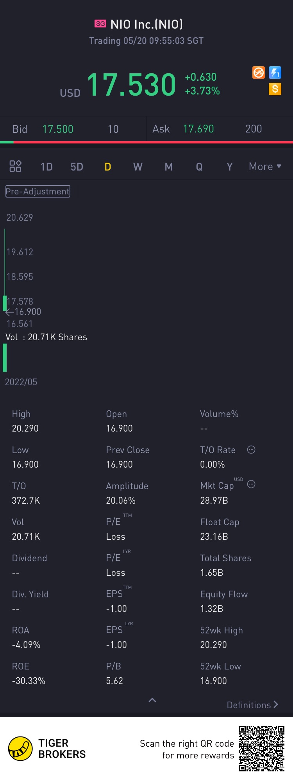Image resolution: width=293 pixels, height=780 pixels.
Task: Tap the Tiger Brokers logo
Action: click(20, 749)
